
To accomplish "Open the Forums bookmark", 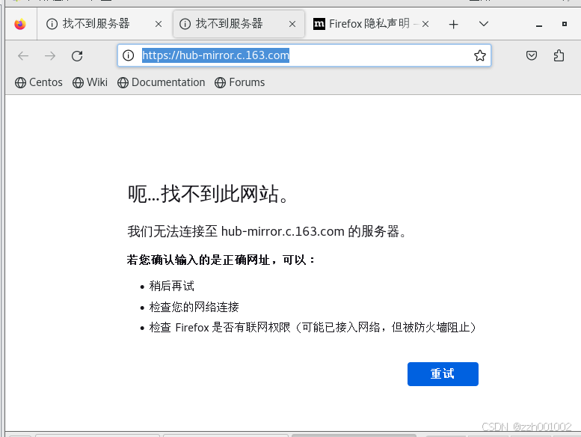I will 240,82.
